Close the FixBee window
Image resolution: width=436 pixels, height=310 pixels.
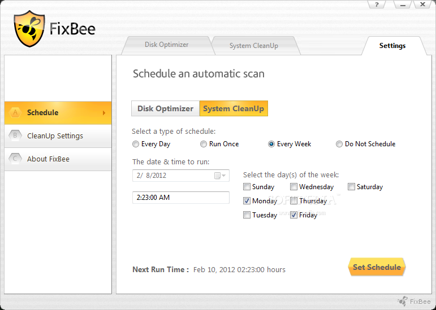(422, 5)
